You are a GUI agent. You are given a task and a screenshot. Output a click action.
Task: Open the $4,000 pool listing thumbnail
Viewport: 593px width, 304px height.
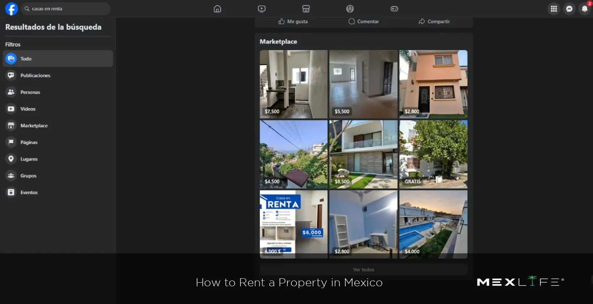[433, 224]
